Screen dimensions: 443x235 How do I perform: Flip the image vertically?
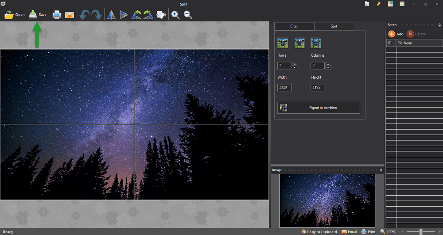[x=124, y=15]
